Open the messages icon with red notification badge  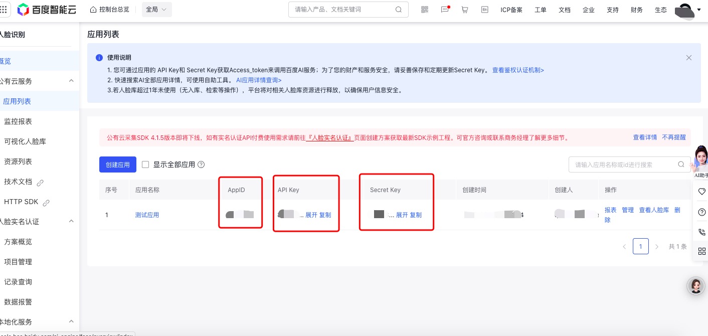(x=444, y=10)
